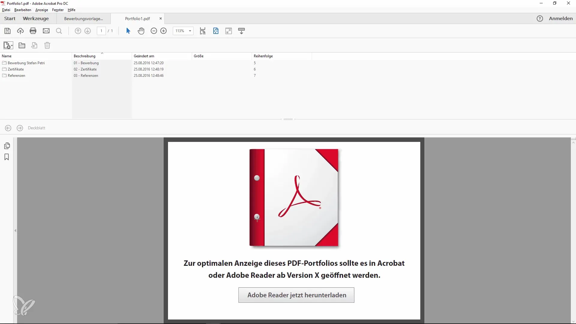
Task: Add files to the portfolio icon
Action: 8,45
